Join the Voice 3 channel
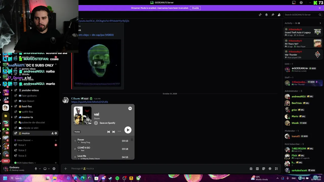324x182 pixels. [x=35, y=156]
